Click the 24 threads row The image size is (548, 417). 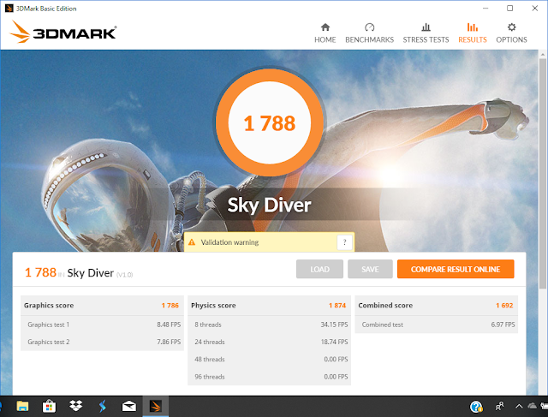[x=269, y=342]
